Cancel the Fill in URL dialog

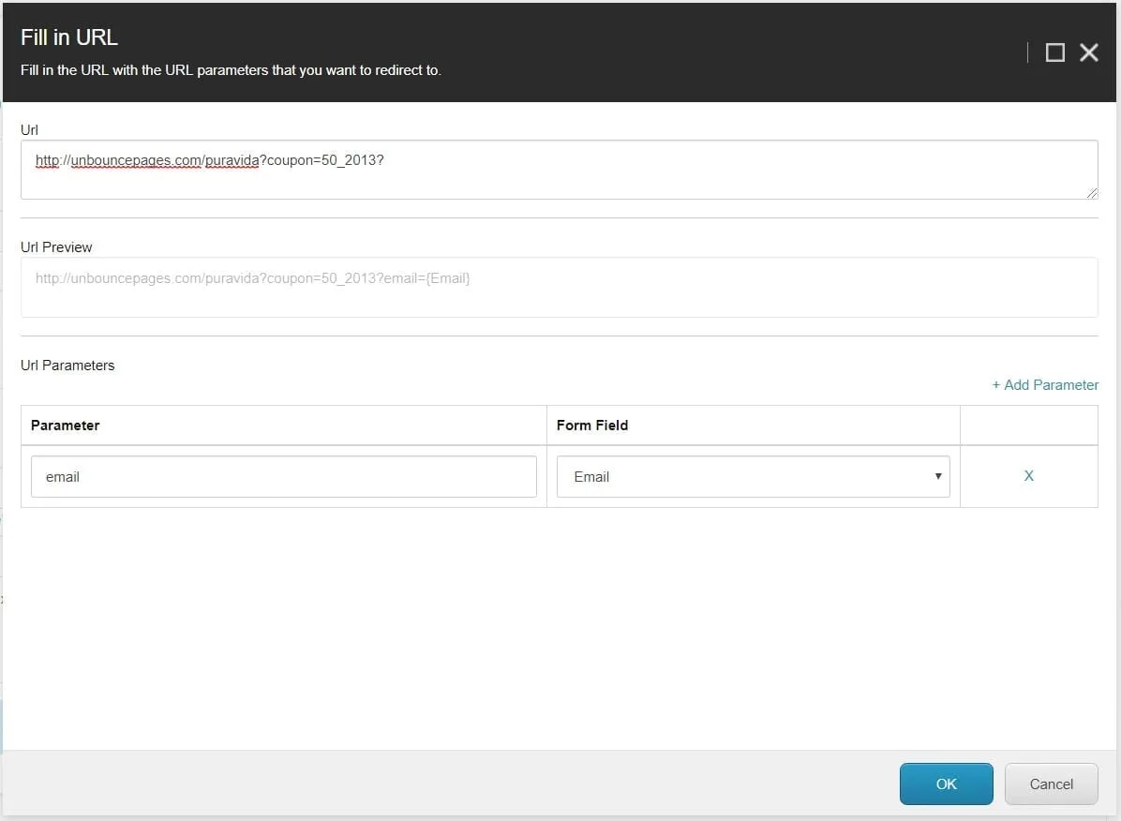pyautogui.click(x=1051, y=784)
